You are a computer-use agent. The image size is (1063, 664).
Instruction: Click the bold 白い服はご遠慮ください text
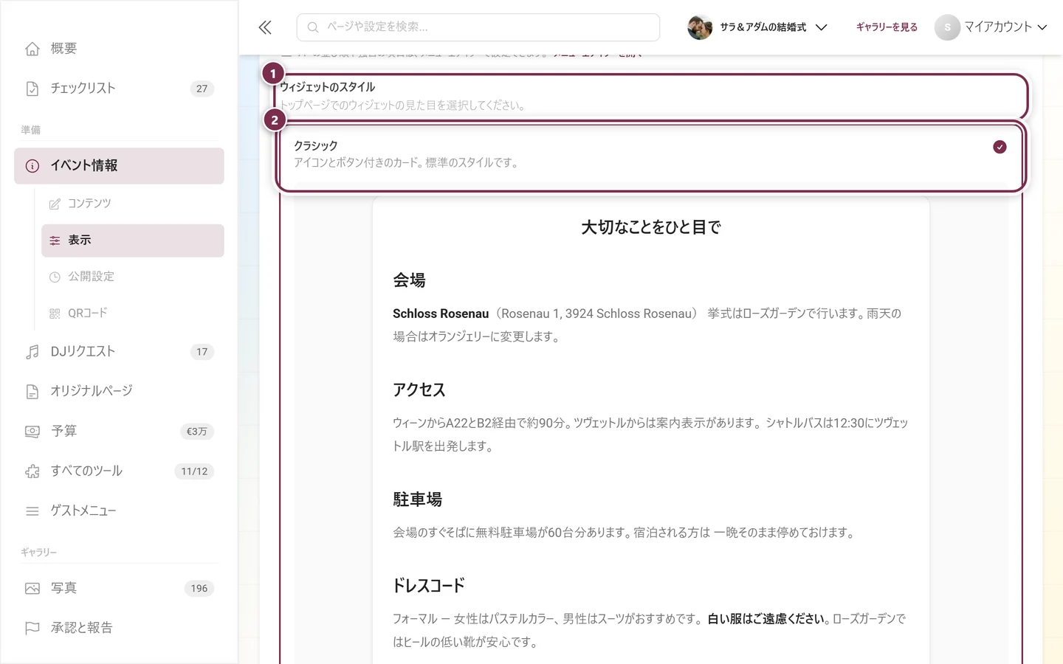coord(766,619)
